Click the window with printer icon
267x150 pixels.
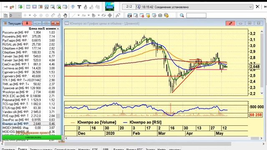click(154, 15)
